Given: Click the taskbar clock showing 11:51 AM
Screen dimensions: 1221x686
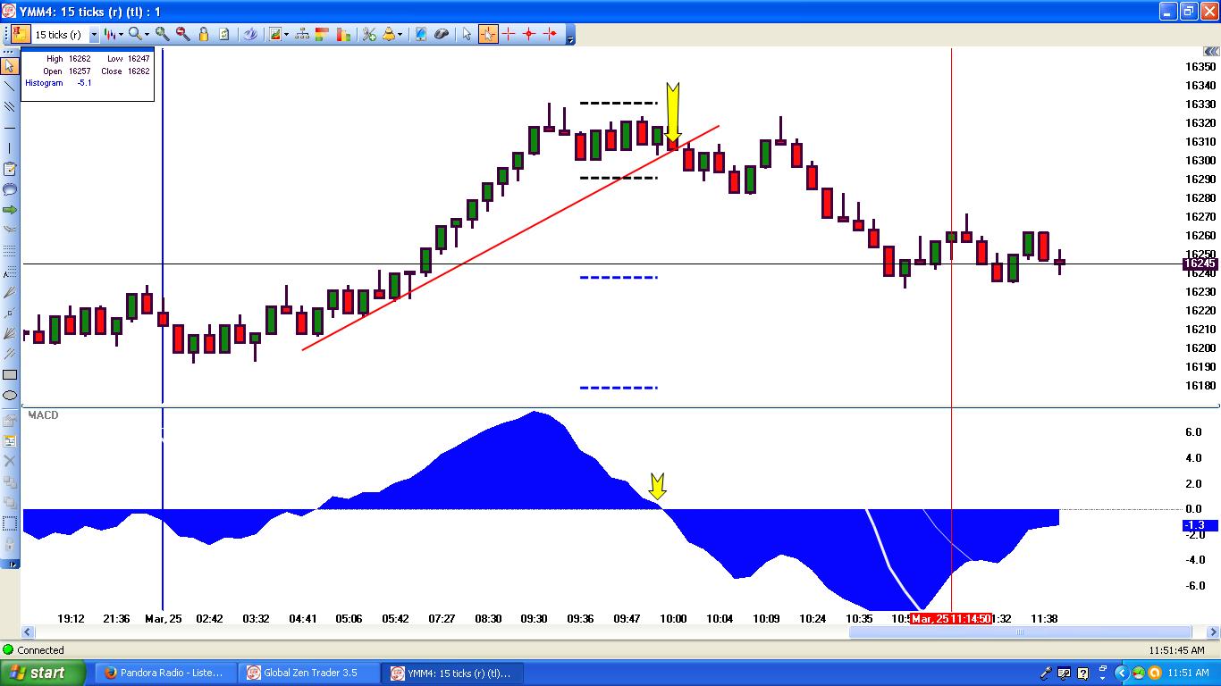Looking at the screenshot, I should coord(1188,673).
